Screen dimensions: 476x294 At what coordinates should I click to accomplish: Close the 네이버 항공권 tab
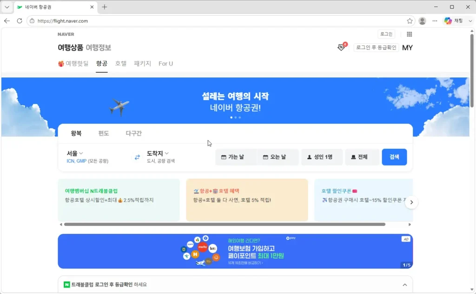[92, 7]
